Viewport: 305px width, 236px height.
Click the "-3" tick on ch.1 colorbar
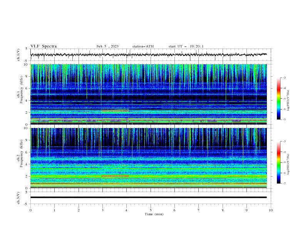coord(284,78)
